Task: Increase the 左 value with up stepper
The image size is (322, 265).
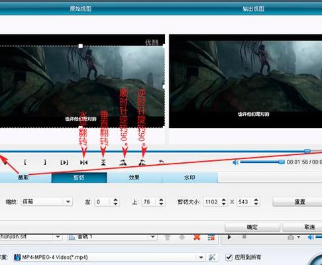Action: pos(115,199)
